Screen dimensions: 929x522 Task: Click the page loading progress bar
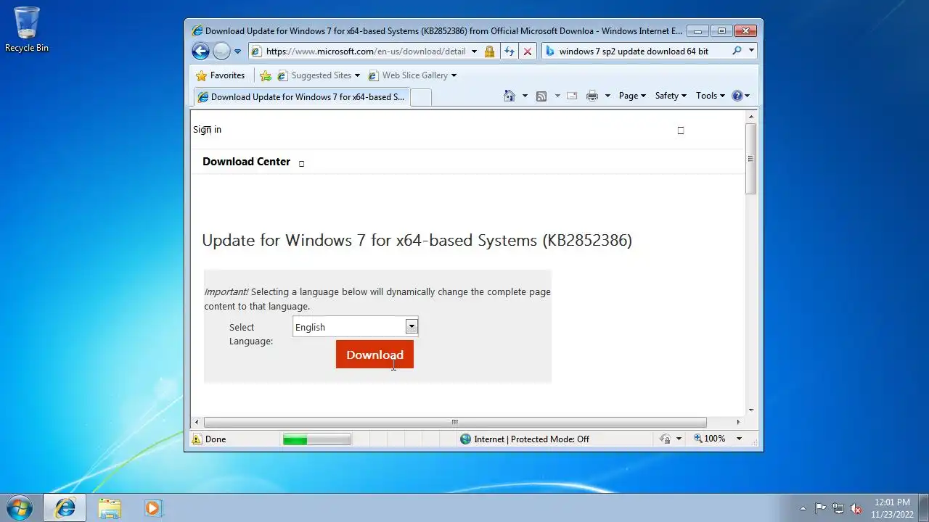coord(317,439)
